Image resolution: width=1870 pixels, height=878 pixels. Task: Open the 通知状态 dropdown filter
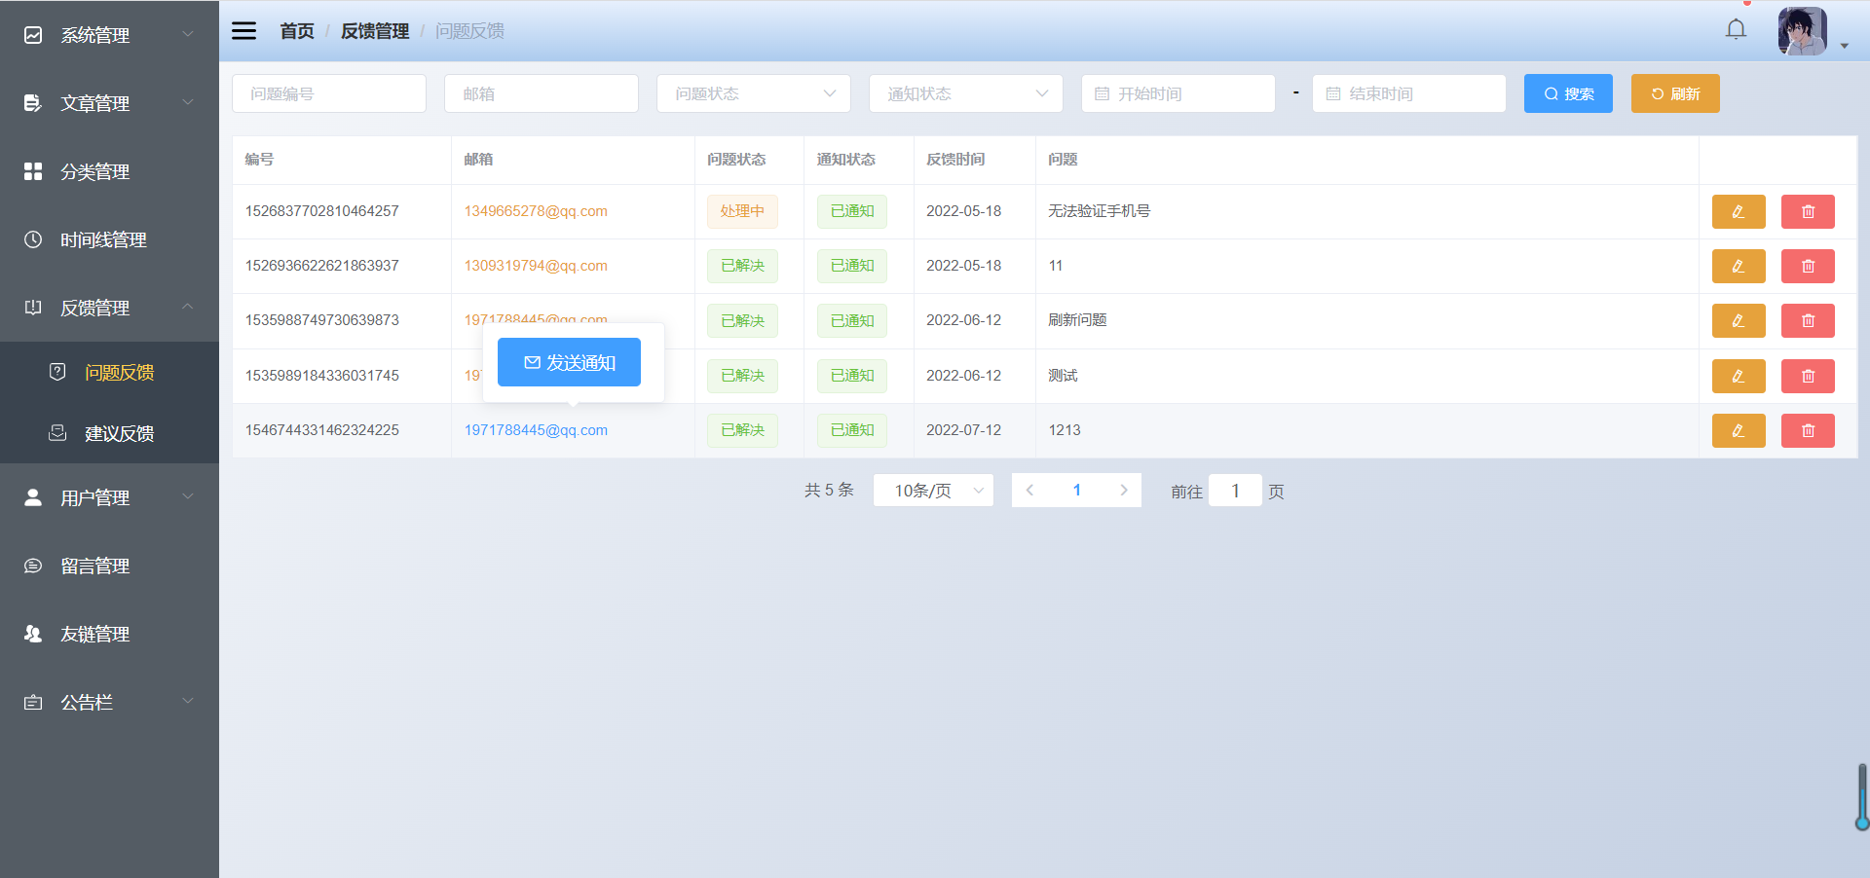pyautogui.click(x=965, y=93)
